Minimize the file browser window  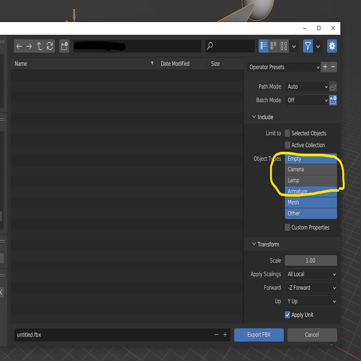(x=305, y=28)
